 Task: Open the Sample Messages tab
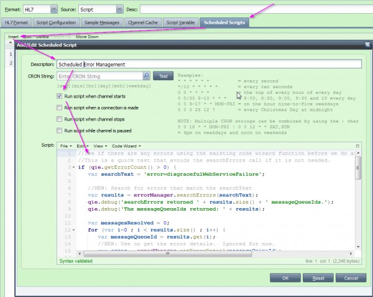[102, 22]
